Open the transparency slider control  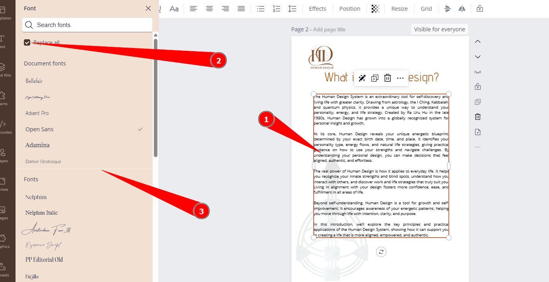[x=375, y=9]
